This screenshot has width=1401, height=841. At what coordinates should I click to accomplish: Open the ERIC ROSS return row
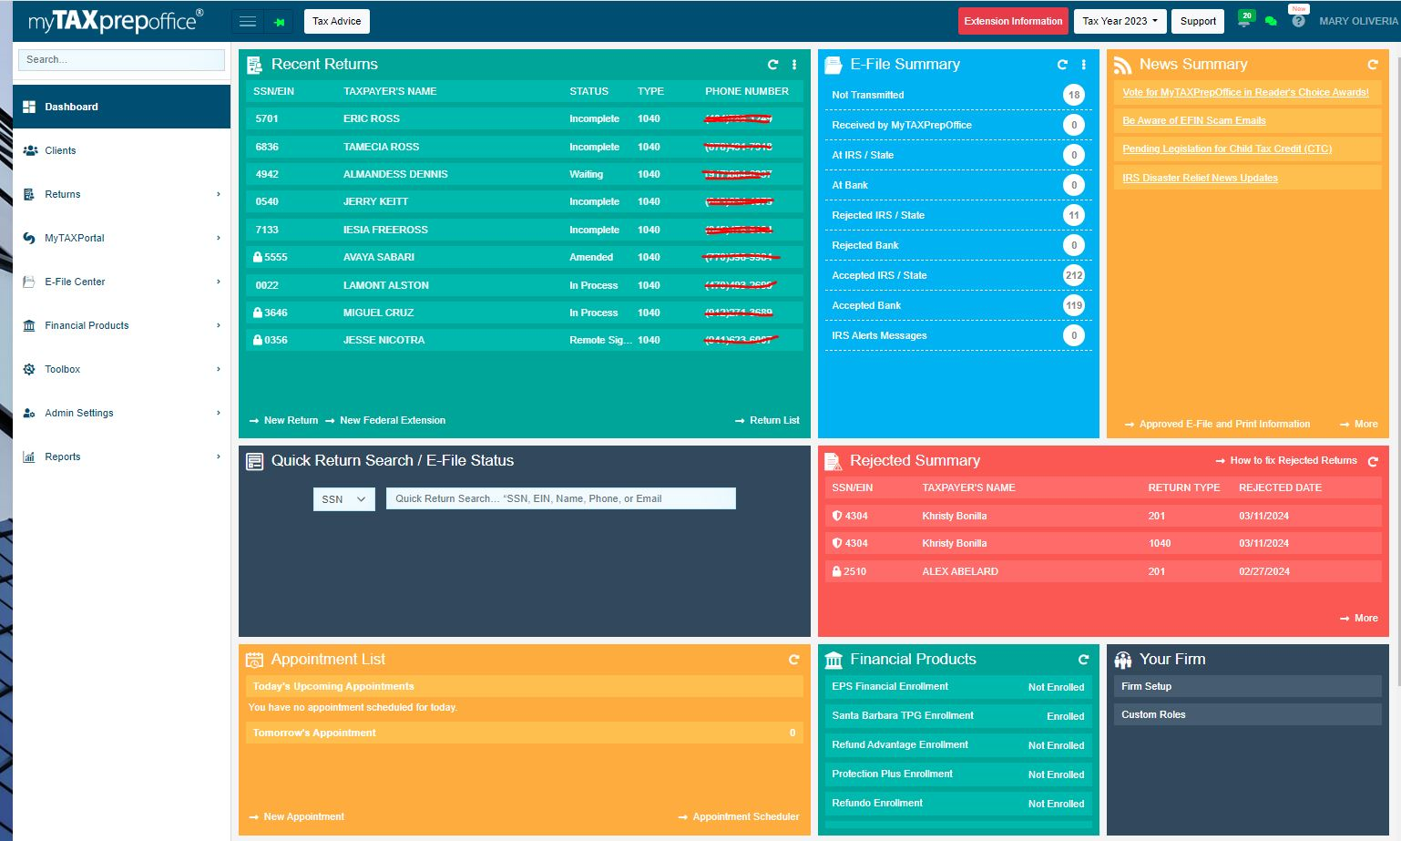pyautogui.click(x=525, y=118)
